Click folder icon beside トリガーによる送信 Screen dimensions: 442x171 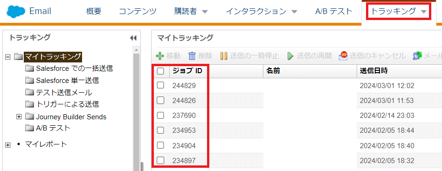coord(29,104)
